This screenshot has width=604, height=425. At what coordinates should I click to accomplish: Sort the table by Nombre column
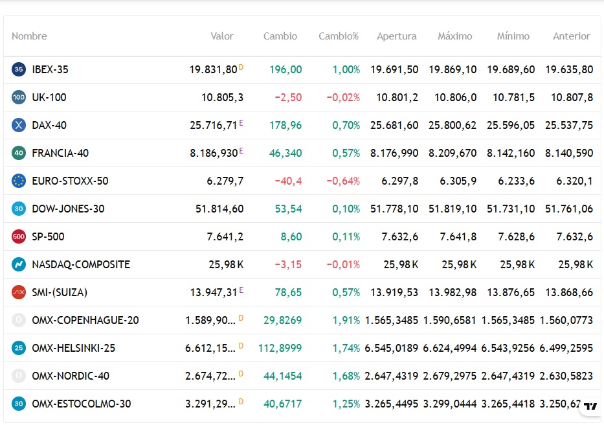[29, 36]
